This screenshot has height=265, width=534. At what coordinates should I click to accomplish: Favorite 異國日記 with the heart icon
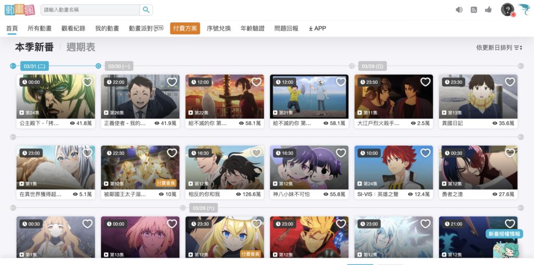[x=509, y=82]
